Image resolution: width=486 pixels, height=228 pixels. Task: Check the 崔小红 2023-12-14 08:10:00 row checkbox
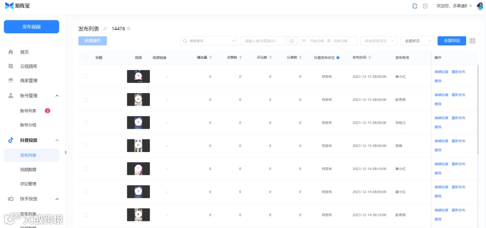point(85,169)
